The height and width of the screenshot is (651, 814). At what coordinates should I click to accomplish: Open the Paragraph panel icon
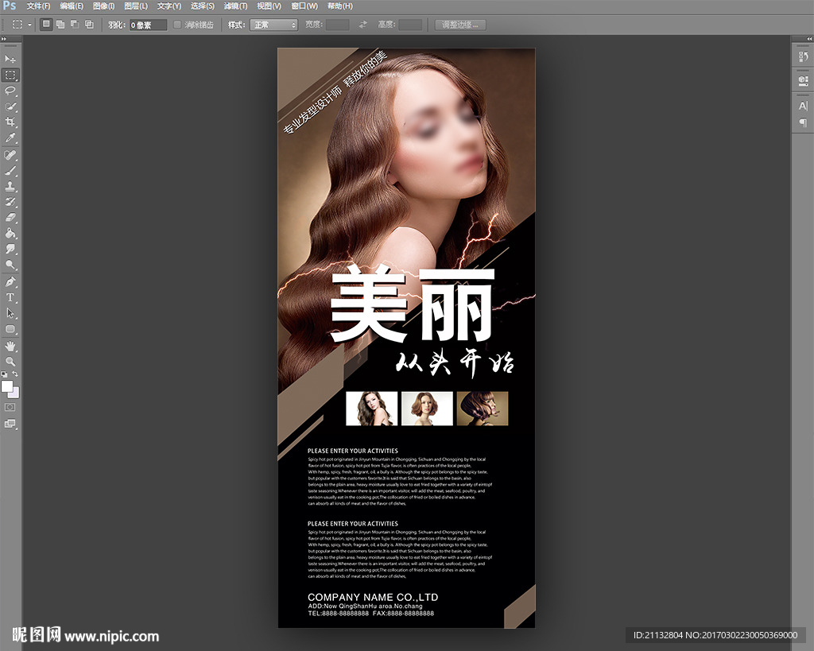(x=802, y=122)
